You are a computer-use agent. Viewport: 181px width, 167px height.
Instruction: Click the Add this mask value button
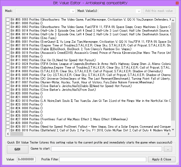[x=159, y=11]
